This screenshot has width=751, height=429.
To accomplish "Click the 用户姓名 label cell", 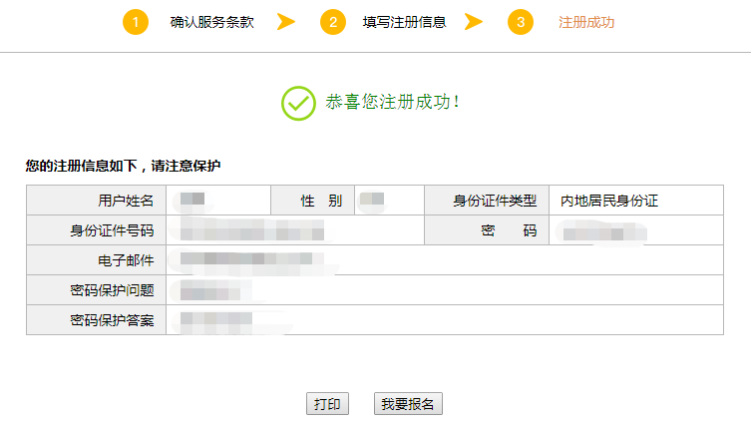I will click(x=97, y=201).
